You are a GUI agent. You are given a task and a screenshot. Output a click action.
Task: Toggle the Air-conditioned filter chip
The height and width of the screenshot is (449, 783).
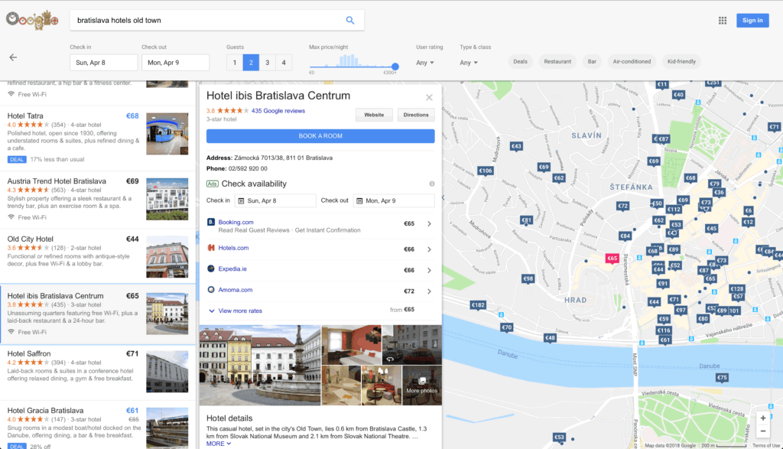click(632, 61)
